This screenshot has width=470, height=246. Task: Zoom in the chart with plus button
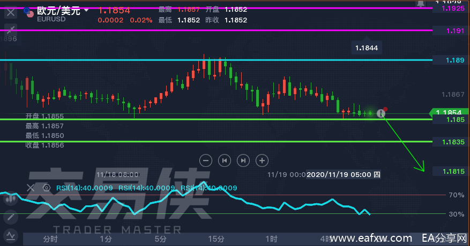262,160
